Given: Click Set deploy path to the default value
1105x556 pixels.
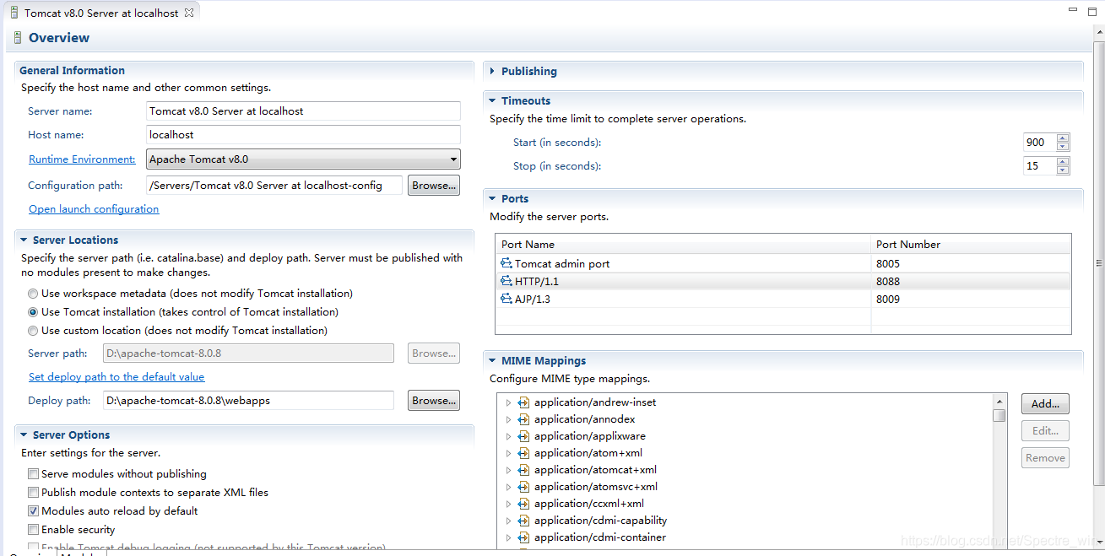Looking at the screenshot, I should [x=116, y=377].
